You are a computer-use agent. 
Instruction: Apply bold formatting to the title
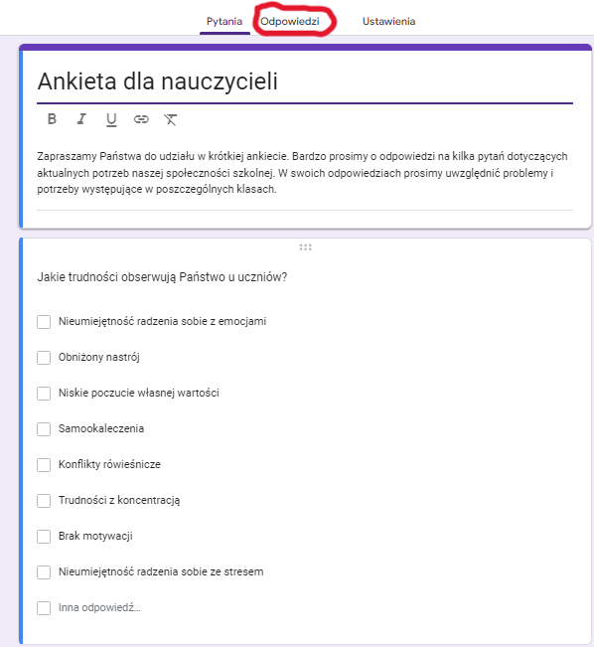click(x=52, y=119)
